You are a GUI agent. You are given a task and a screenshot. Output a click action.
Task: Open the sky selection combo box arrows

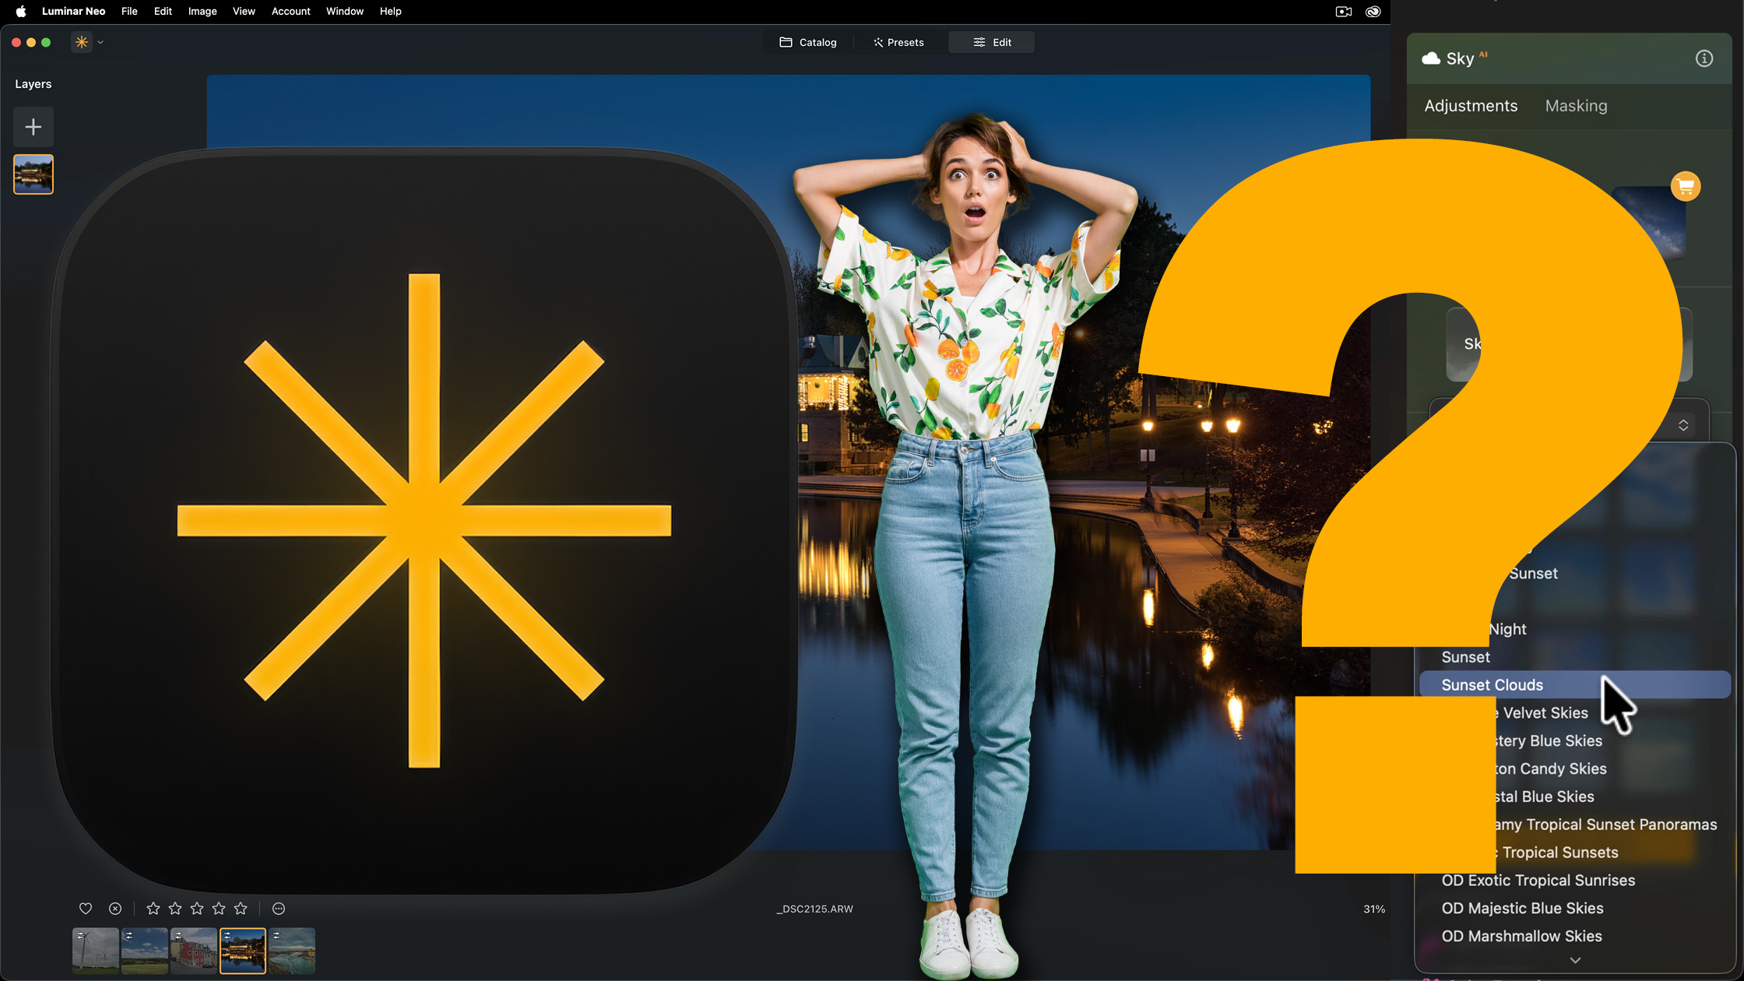point(1683,425)
